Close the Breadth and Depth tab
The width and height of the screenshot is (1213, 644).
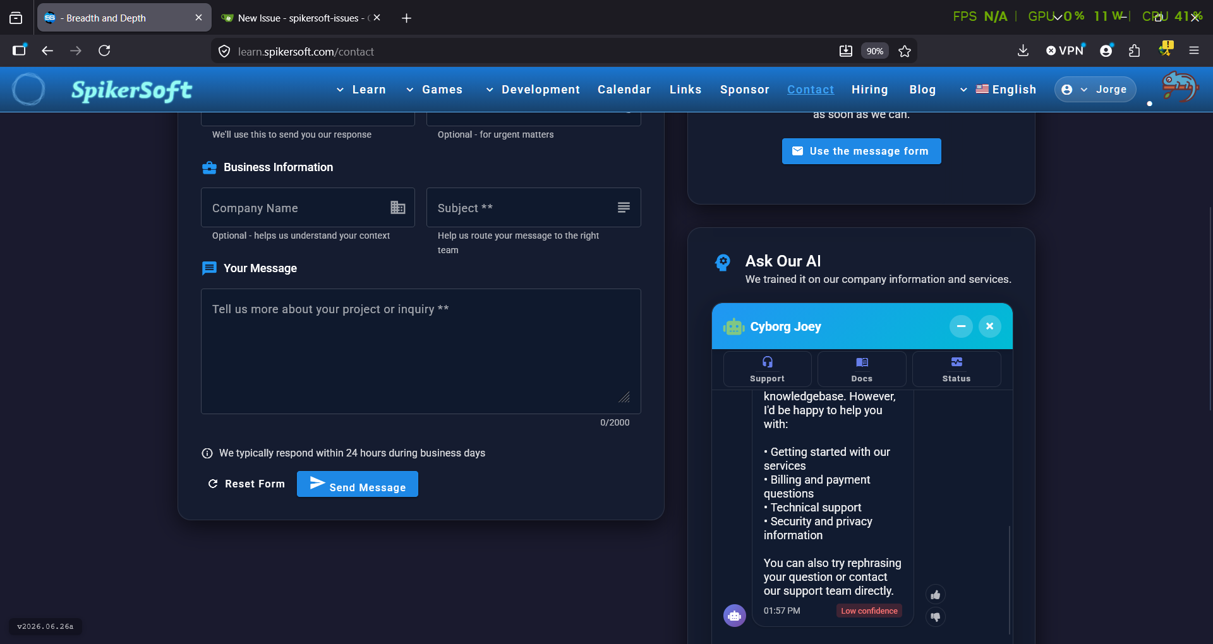point(199,18)
